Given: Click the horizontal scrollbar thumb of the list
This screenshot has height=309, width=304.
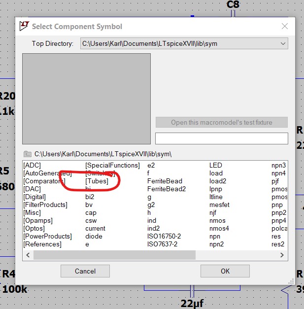Looking at the screenshot, I should tap(114, 255).
